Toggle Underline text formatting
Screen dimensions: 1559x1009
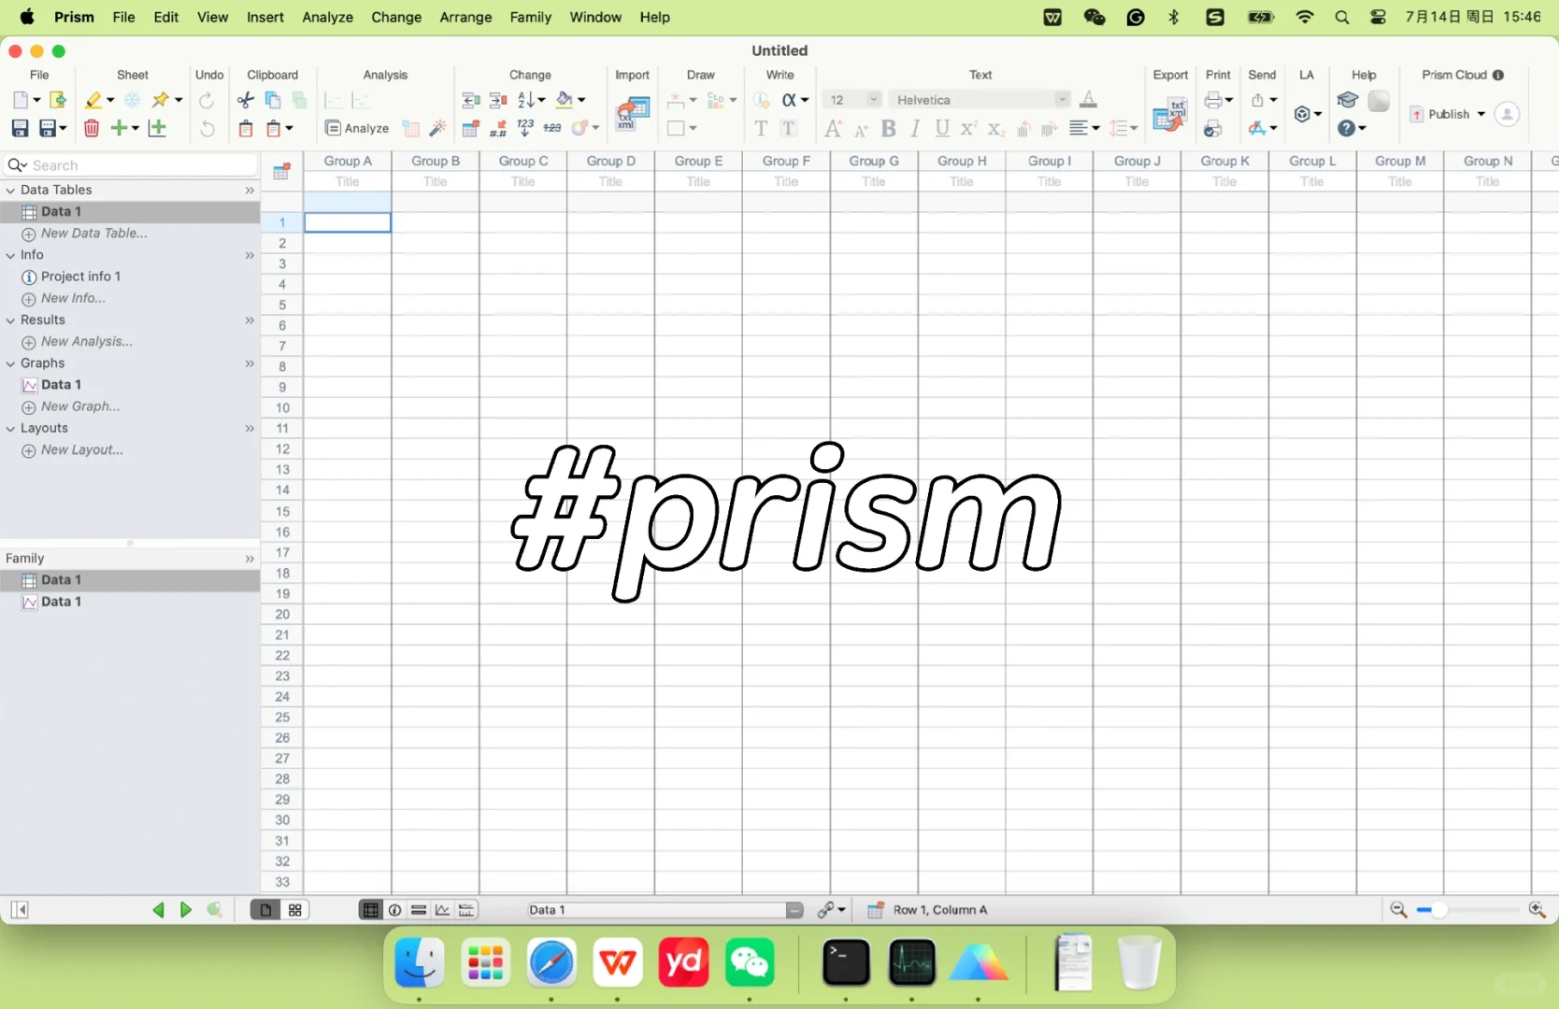[942, 128]
